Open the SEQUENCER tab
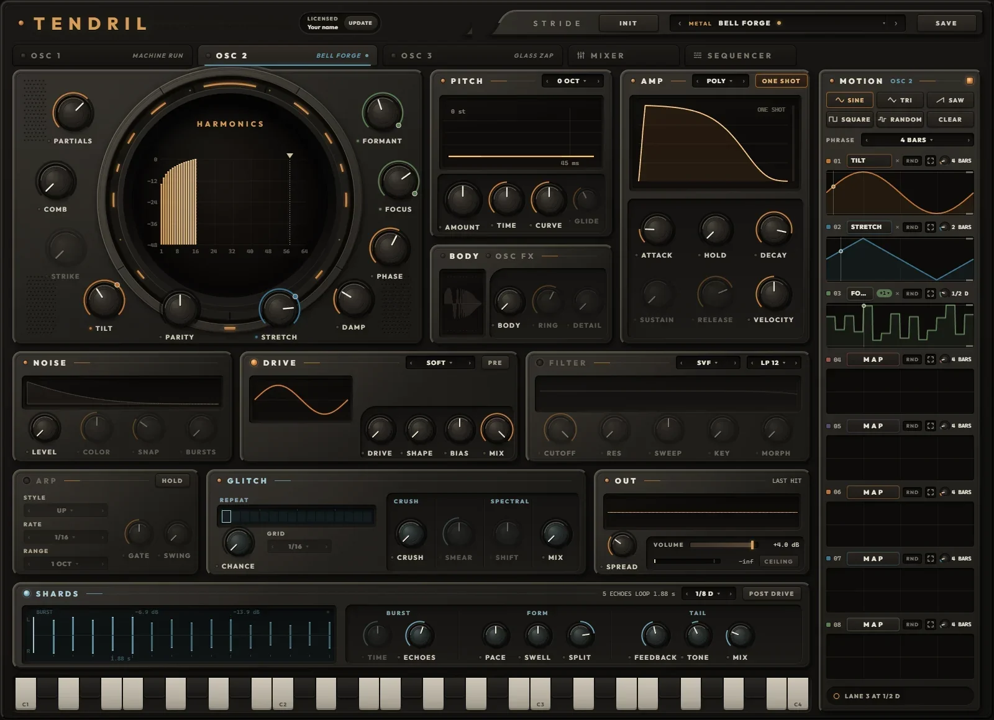Screen dimensions: 994x720 [x=740, y=56]
